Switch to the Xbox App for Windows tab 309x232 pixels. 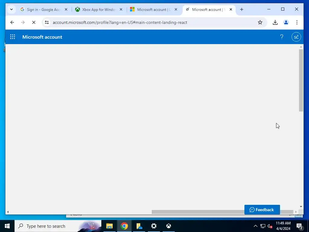click(x=99, y=9)
